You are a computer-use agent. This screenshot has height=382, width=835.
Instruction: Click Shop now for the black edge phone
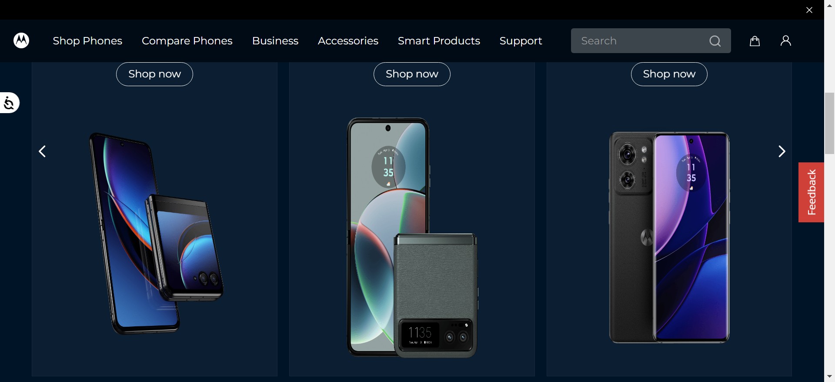tap(669, 74)
